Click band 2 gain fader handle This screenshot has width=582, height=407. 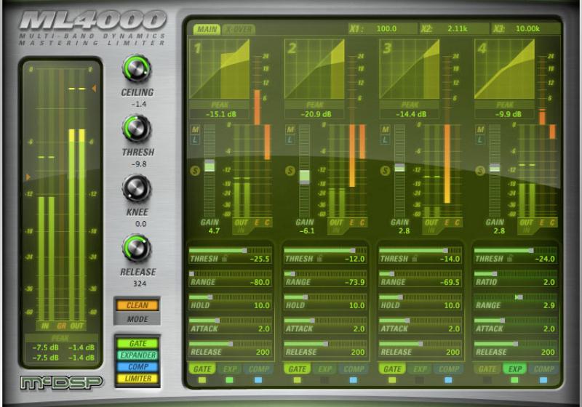click(304, 177)
